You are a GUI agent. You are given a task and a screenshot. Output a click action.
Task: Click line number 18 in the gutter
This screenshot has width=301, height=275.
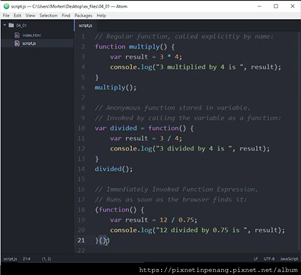click(81, 210)
